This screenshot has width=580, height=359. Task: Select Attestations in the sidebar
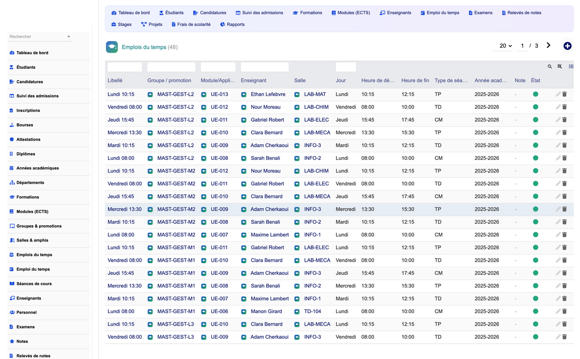[x=29, y=139]
